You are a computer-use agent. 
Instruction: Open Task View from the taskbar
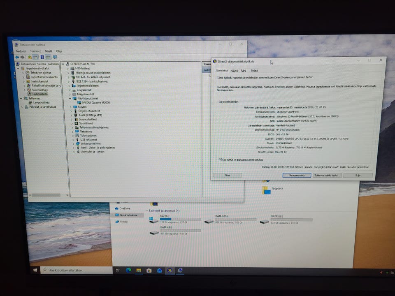118,271
